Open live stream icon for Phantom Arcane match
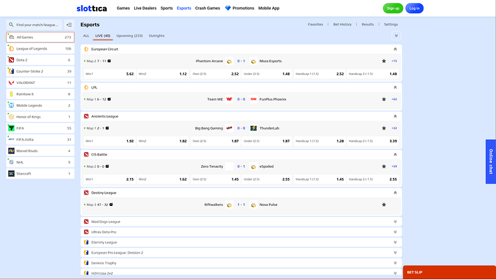This screenshot has width=496, height=279. pos(109,61)
